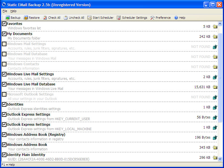Uncheck the Identities checkbox
Screen dimensions: 224x168
click(4, 104)
